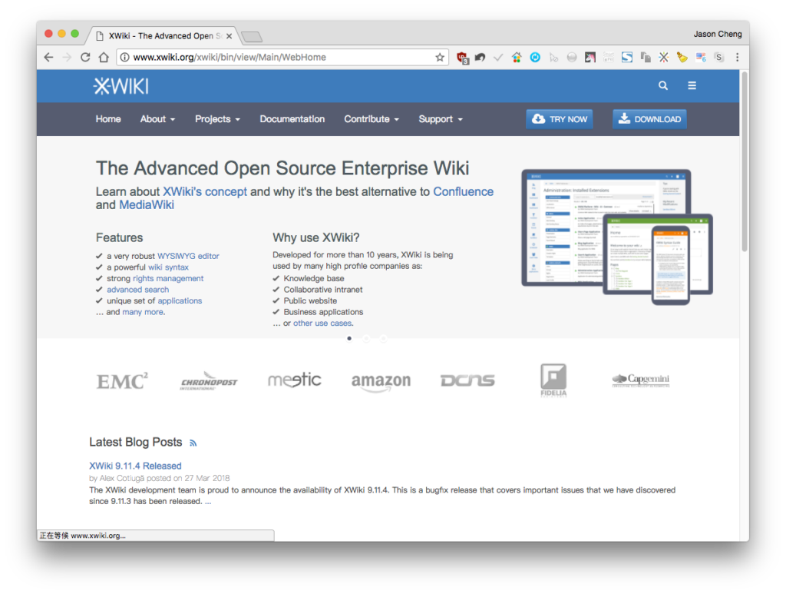Expand the Projects dropdown menu
Viewport: 786px width, 594px height.
[217, 119]
